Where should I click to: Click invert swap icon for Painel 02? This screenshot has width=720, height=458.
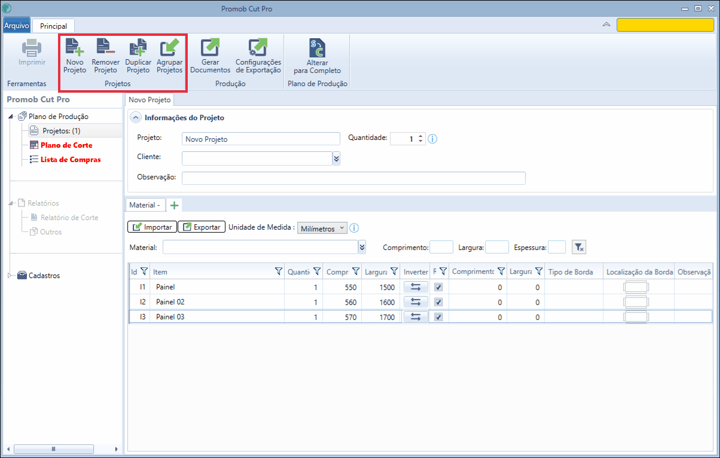[416, 302]
